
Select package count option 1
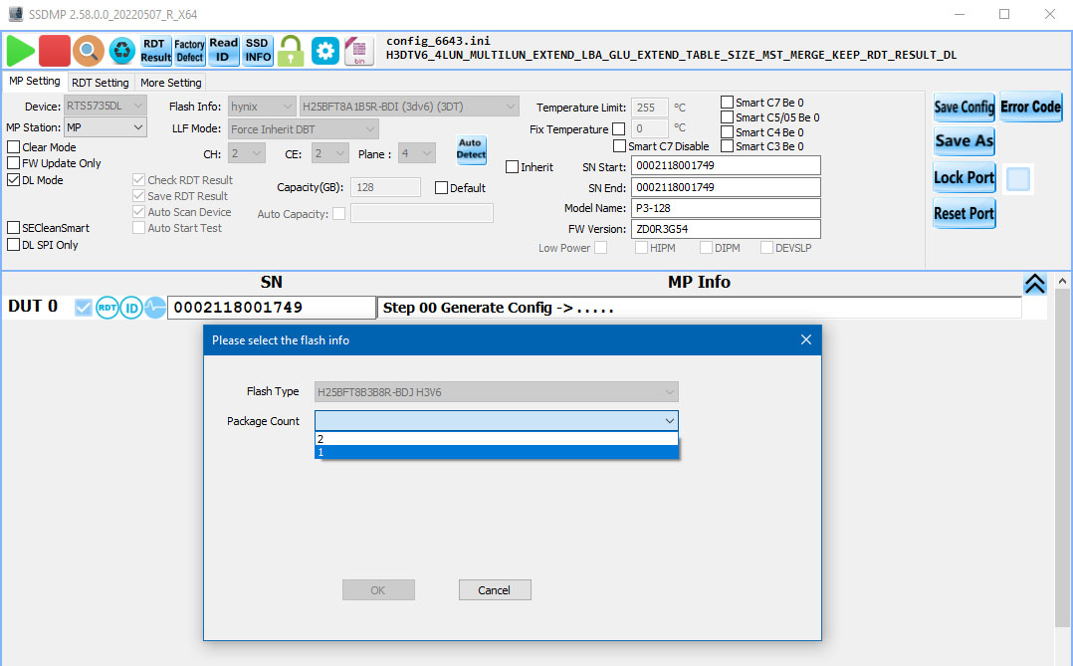496,452
